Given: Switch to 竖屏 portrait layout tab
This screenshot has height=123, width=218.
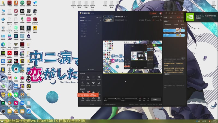Looking at the screenshot, I should point(100,17).
